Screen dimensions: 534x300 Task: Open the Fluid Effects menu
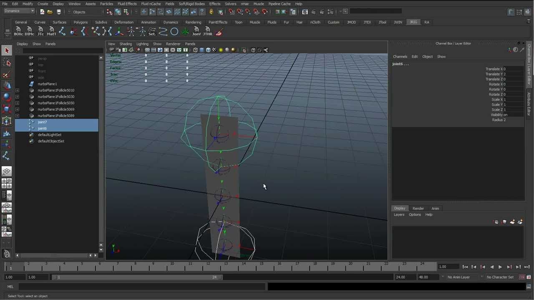(x=127, y=4)
